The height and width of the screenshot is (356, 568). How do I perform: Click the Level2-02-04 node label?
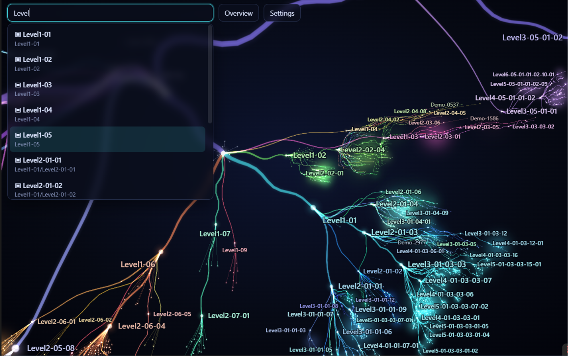pyautogui.click(x=362, y=150)
